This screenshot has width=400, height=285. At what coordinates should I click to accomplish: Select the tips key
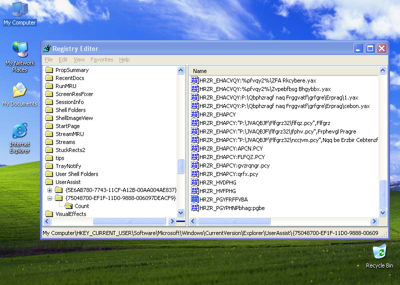pos(60,158)
